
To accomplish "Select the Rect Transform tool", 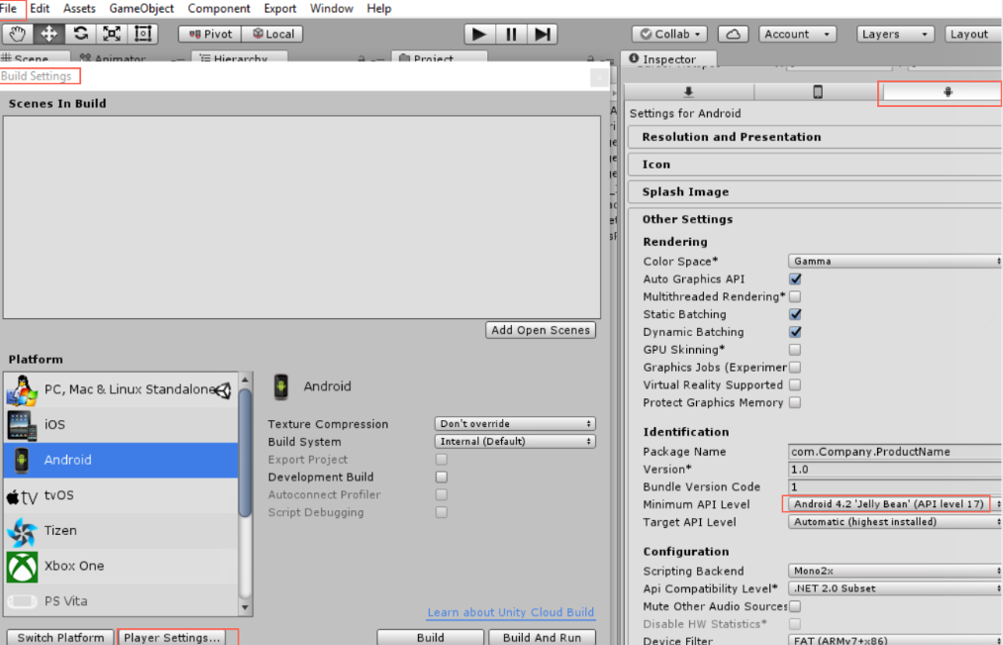I will pos(142,34).
